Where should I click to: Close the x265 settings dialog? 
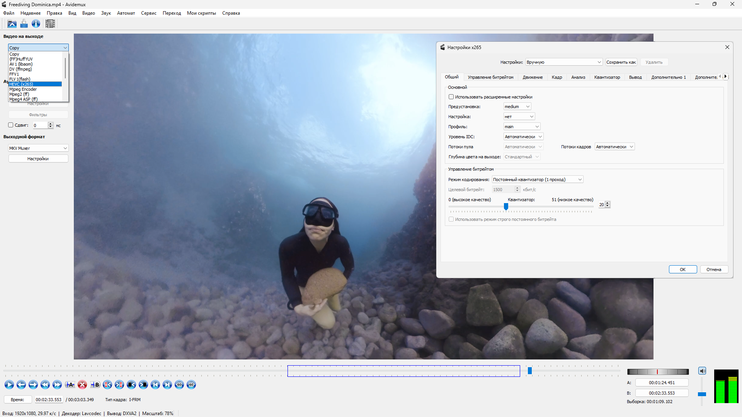click(727, 47)
